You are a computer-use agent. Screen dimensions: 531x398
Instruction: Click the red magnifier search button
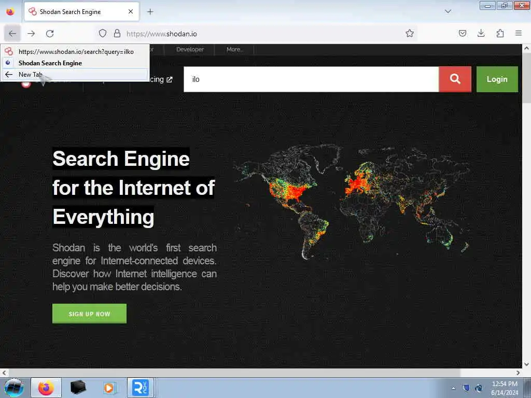pos(455,79)
